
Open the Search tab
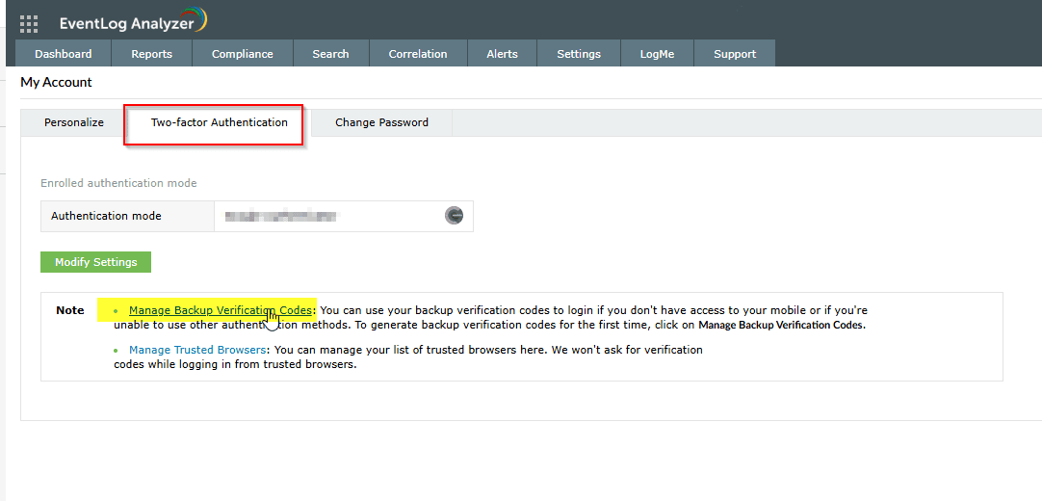pos(331,54)
